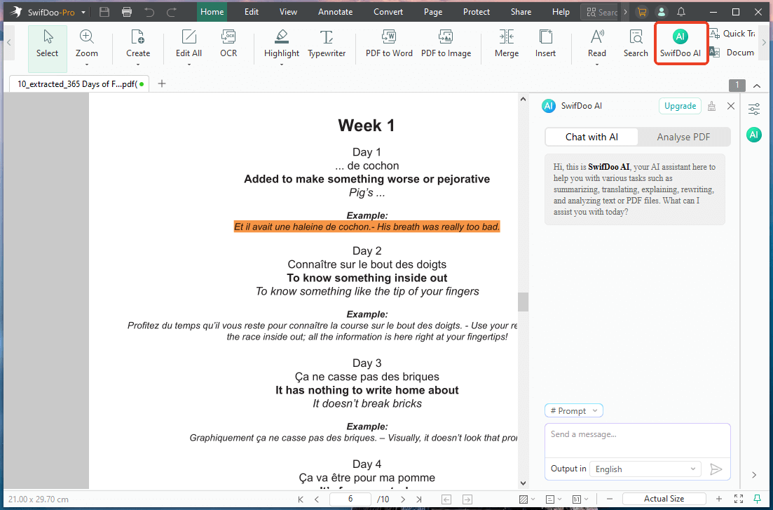Open the Analyse PDF tab
The width and height of the screenshot is (773, 510).
point(683,137)
